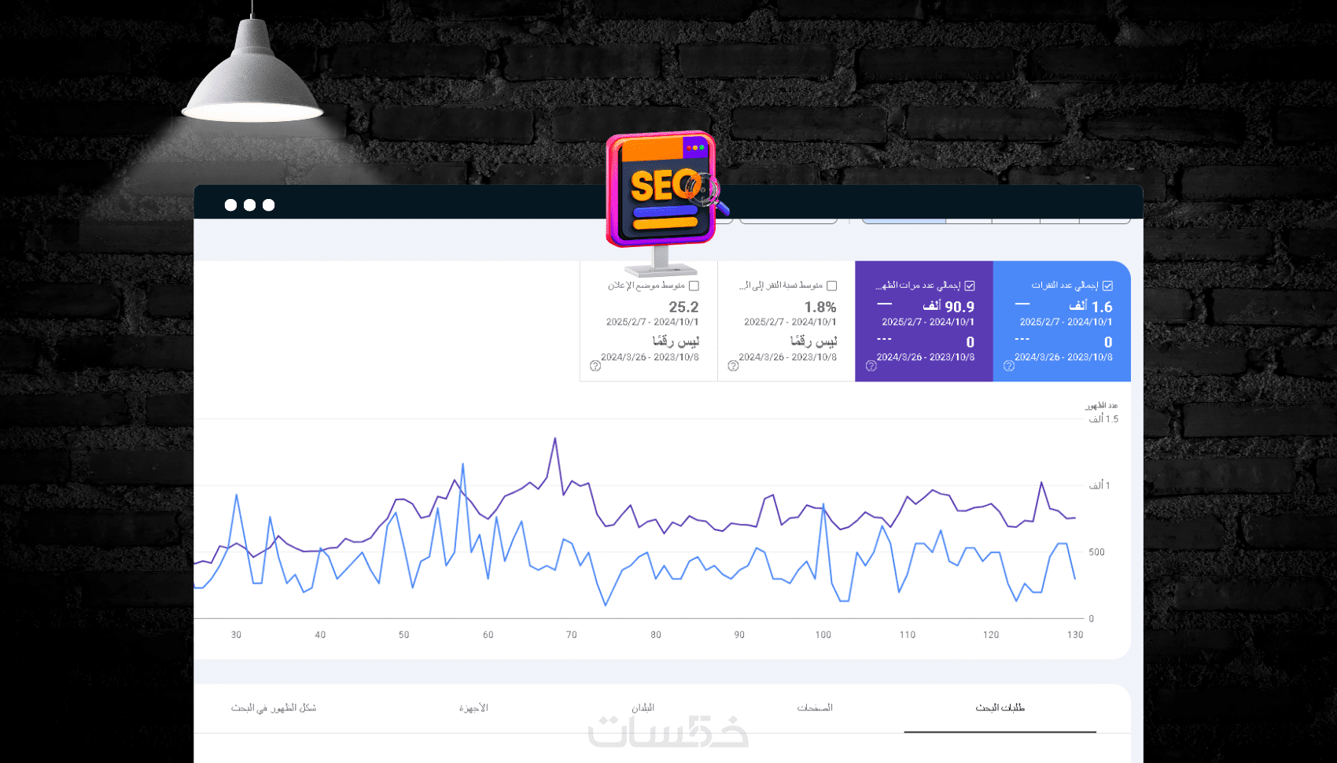Open help icon on average CTR card
Viewport: 1337px width, 763px height.
point(733,366)
